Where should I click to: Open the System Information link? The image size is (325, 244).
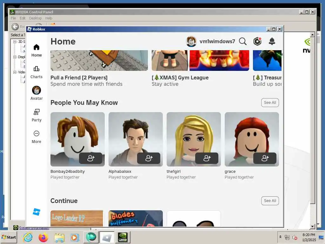34,228
